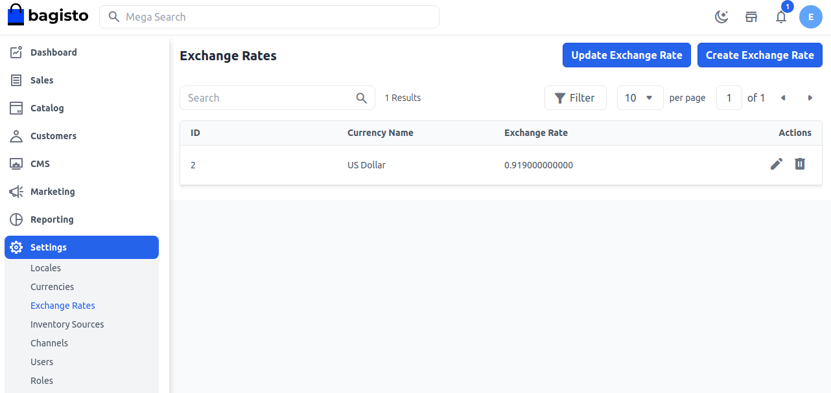Click the next page arrow
This screenshot has height=393, width=831.
pos(810,98)
